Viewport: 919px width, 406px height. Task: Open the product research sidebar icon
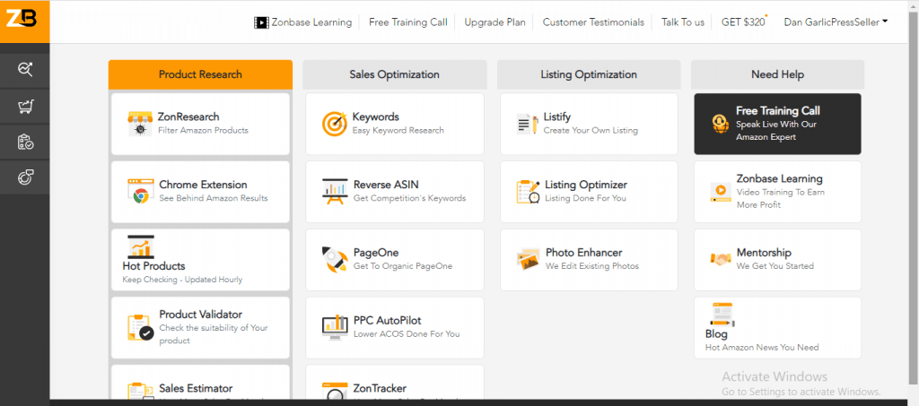tap(25, 70)
